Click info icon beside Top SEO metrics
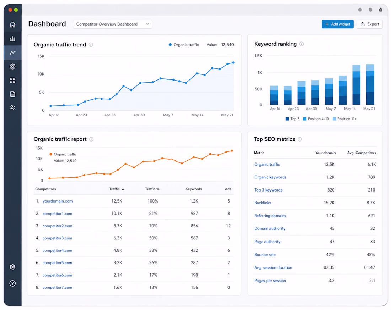 (x=300, y=139)
